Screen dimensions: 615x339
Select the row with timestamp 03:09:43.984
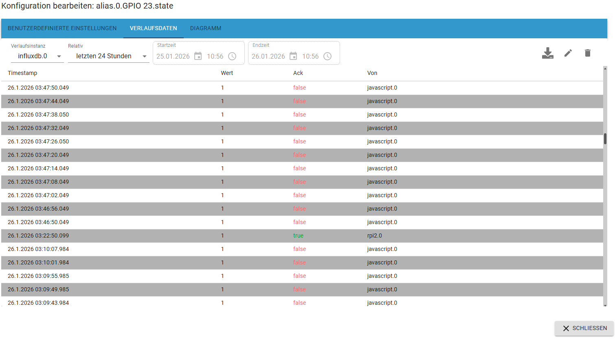coord(302,302)
